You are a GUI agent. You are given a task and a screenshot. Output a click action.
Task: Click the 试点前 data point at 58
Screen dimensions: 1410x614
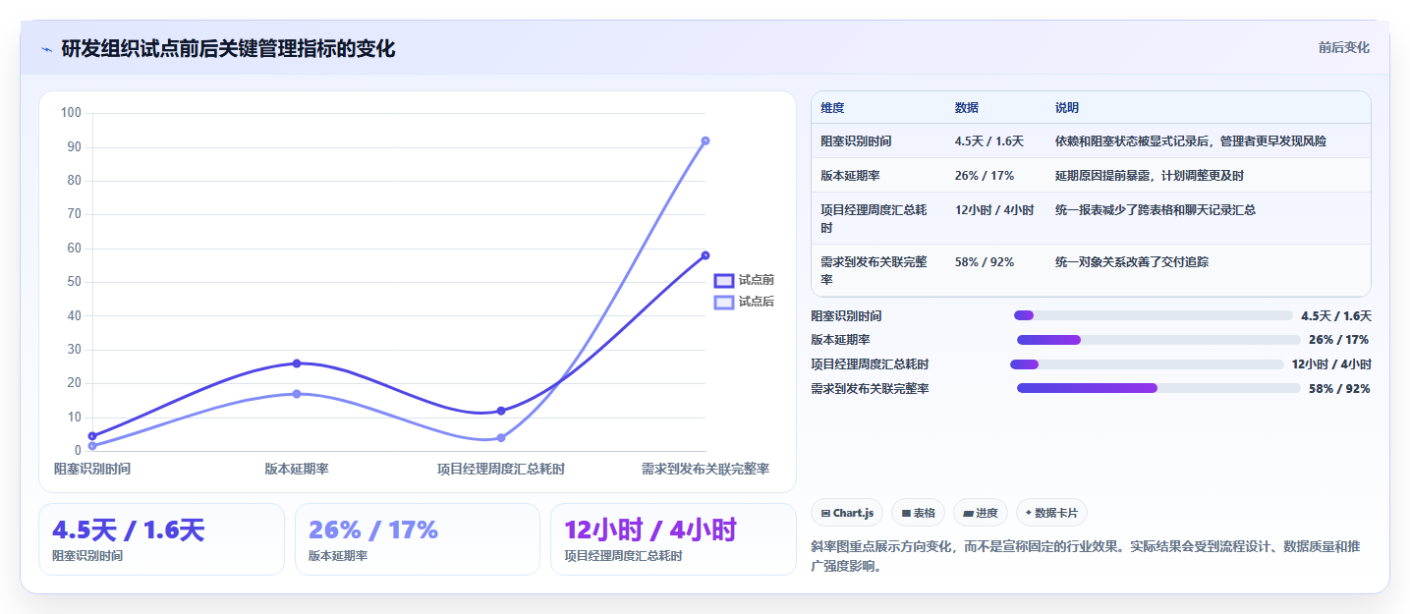point(705,255)
